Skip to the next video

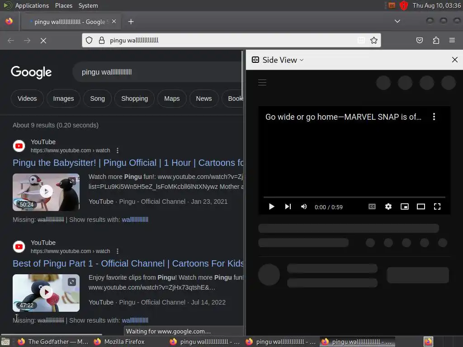click(x=288, y=206)
